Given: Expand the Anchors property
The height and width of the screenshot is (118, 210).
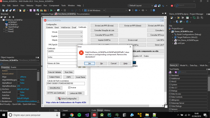Looking at the screenshot, I should (x=1, y=89).
